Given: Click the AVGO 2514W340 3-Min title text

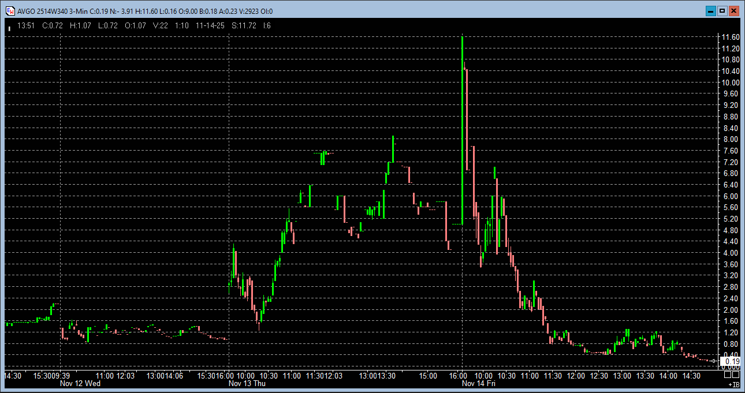Looking at the screenshot, I should coord(47,11).
